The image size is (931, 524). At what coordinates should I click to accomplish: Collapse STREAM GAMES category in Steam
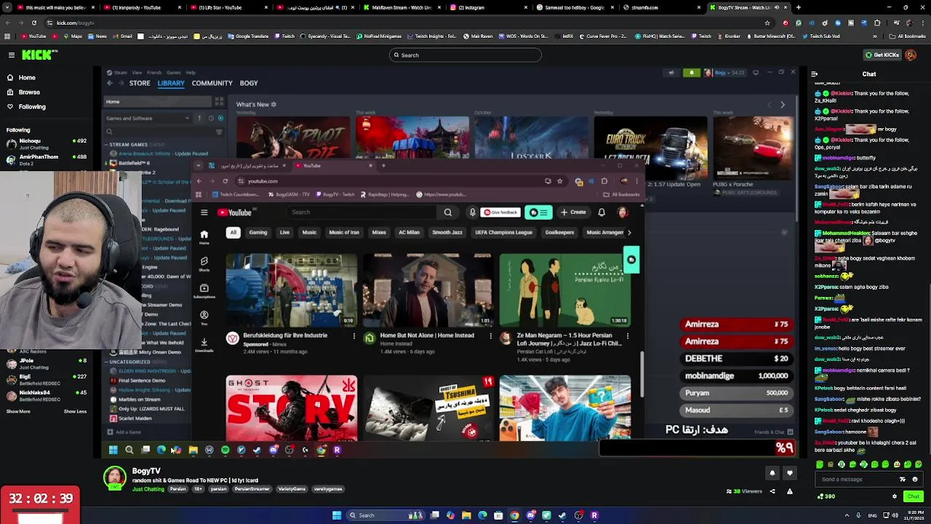[106, 144]
